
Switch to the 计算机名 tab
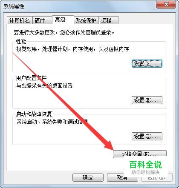(x=20, y=20)
